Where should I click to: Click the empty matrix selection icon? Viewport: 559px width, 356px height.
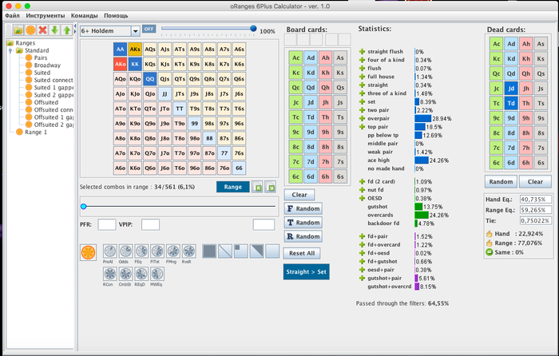[272, 251]
